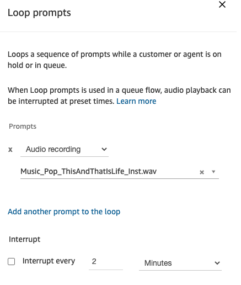Add another prompt to the loop

click(x=64, y=212)
